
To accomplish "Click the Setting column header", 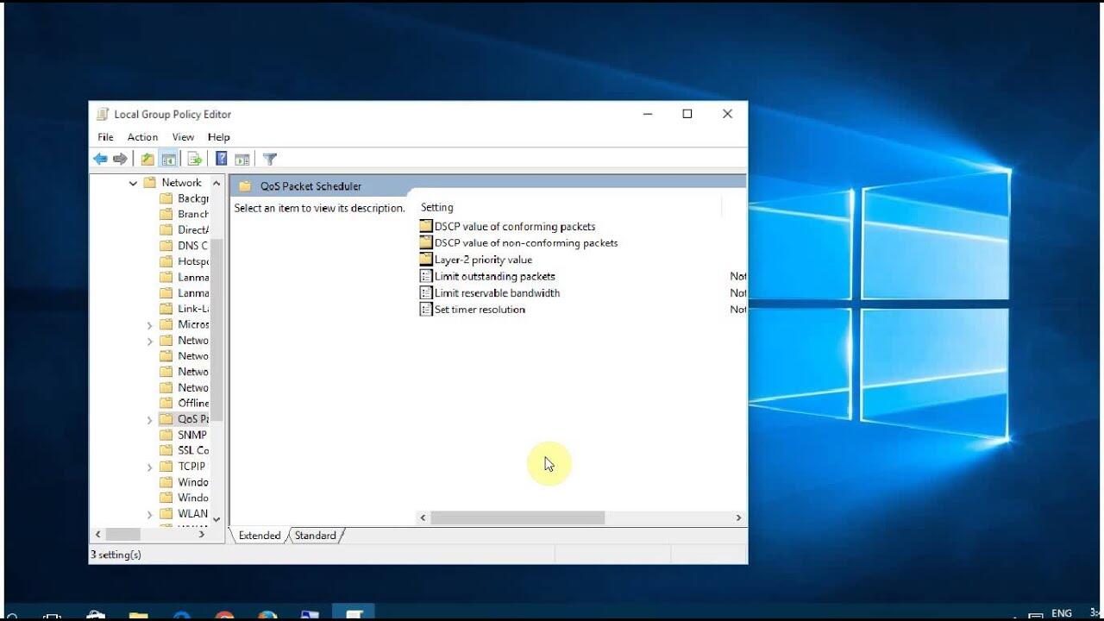I will tap(437, 207).
